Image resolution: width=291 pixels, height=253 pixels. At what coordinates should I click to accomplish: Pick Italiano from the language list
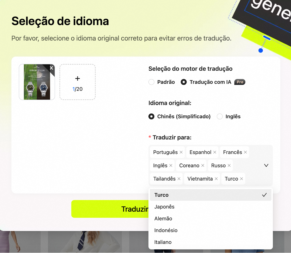[x=211, y=242]
